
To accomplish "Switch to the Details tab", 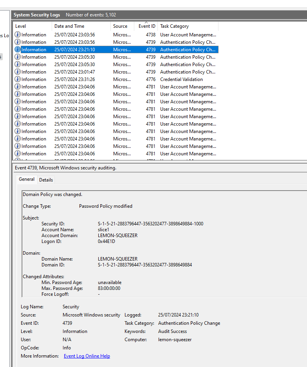I will (x=46, y=180).
